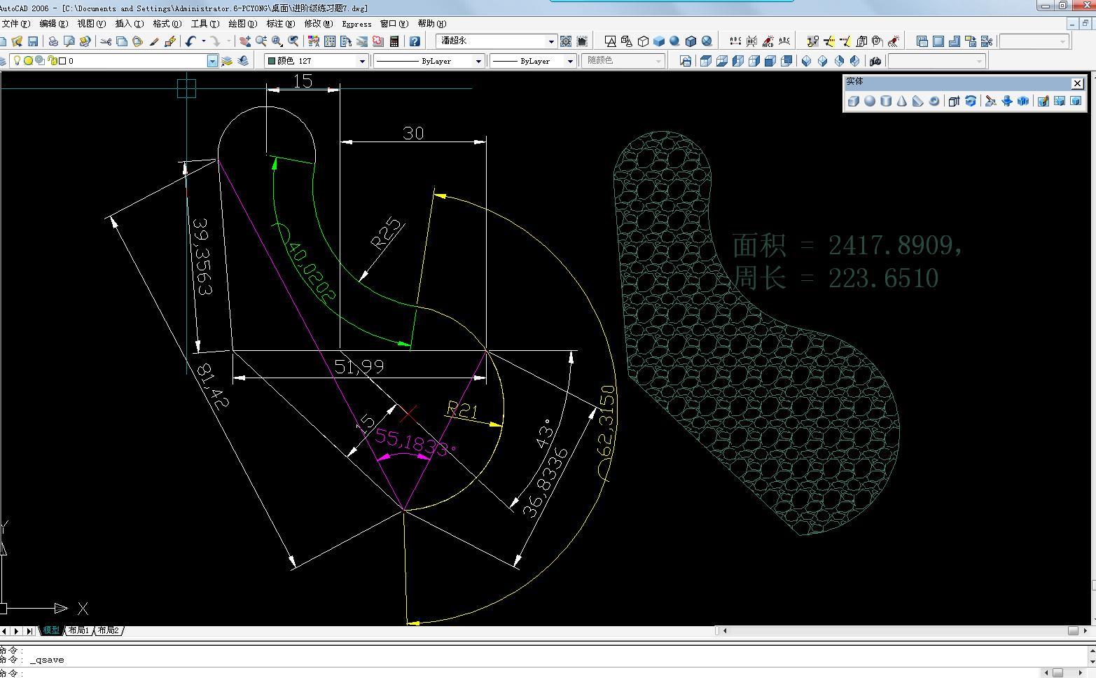
Task: Open the QuickCalc calculator icon
Action: (394, 42)
